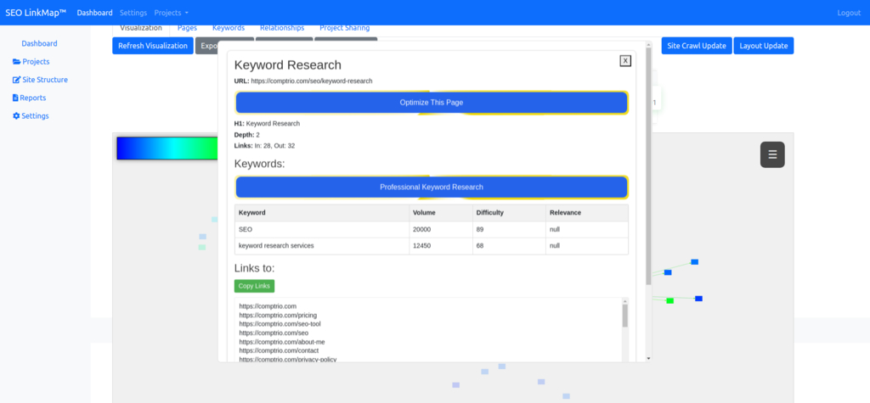870x403 pixels.
Task: Click the green Copy Links button
Action: (254, 286)
